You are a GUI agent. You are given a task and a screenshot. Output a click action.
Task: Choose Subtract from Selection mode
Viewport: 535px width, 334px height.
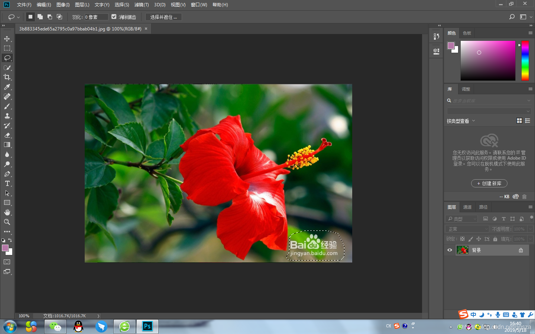[x=50, y=17]
